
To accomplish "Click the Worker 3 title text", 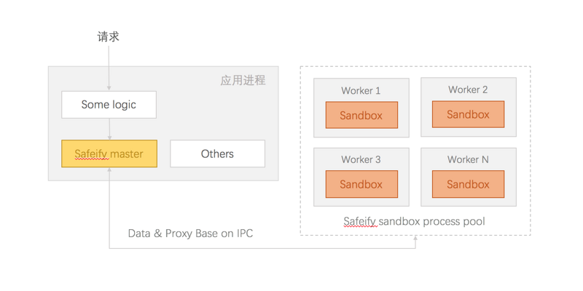I will (361, 159).
